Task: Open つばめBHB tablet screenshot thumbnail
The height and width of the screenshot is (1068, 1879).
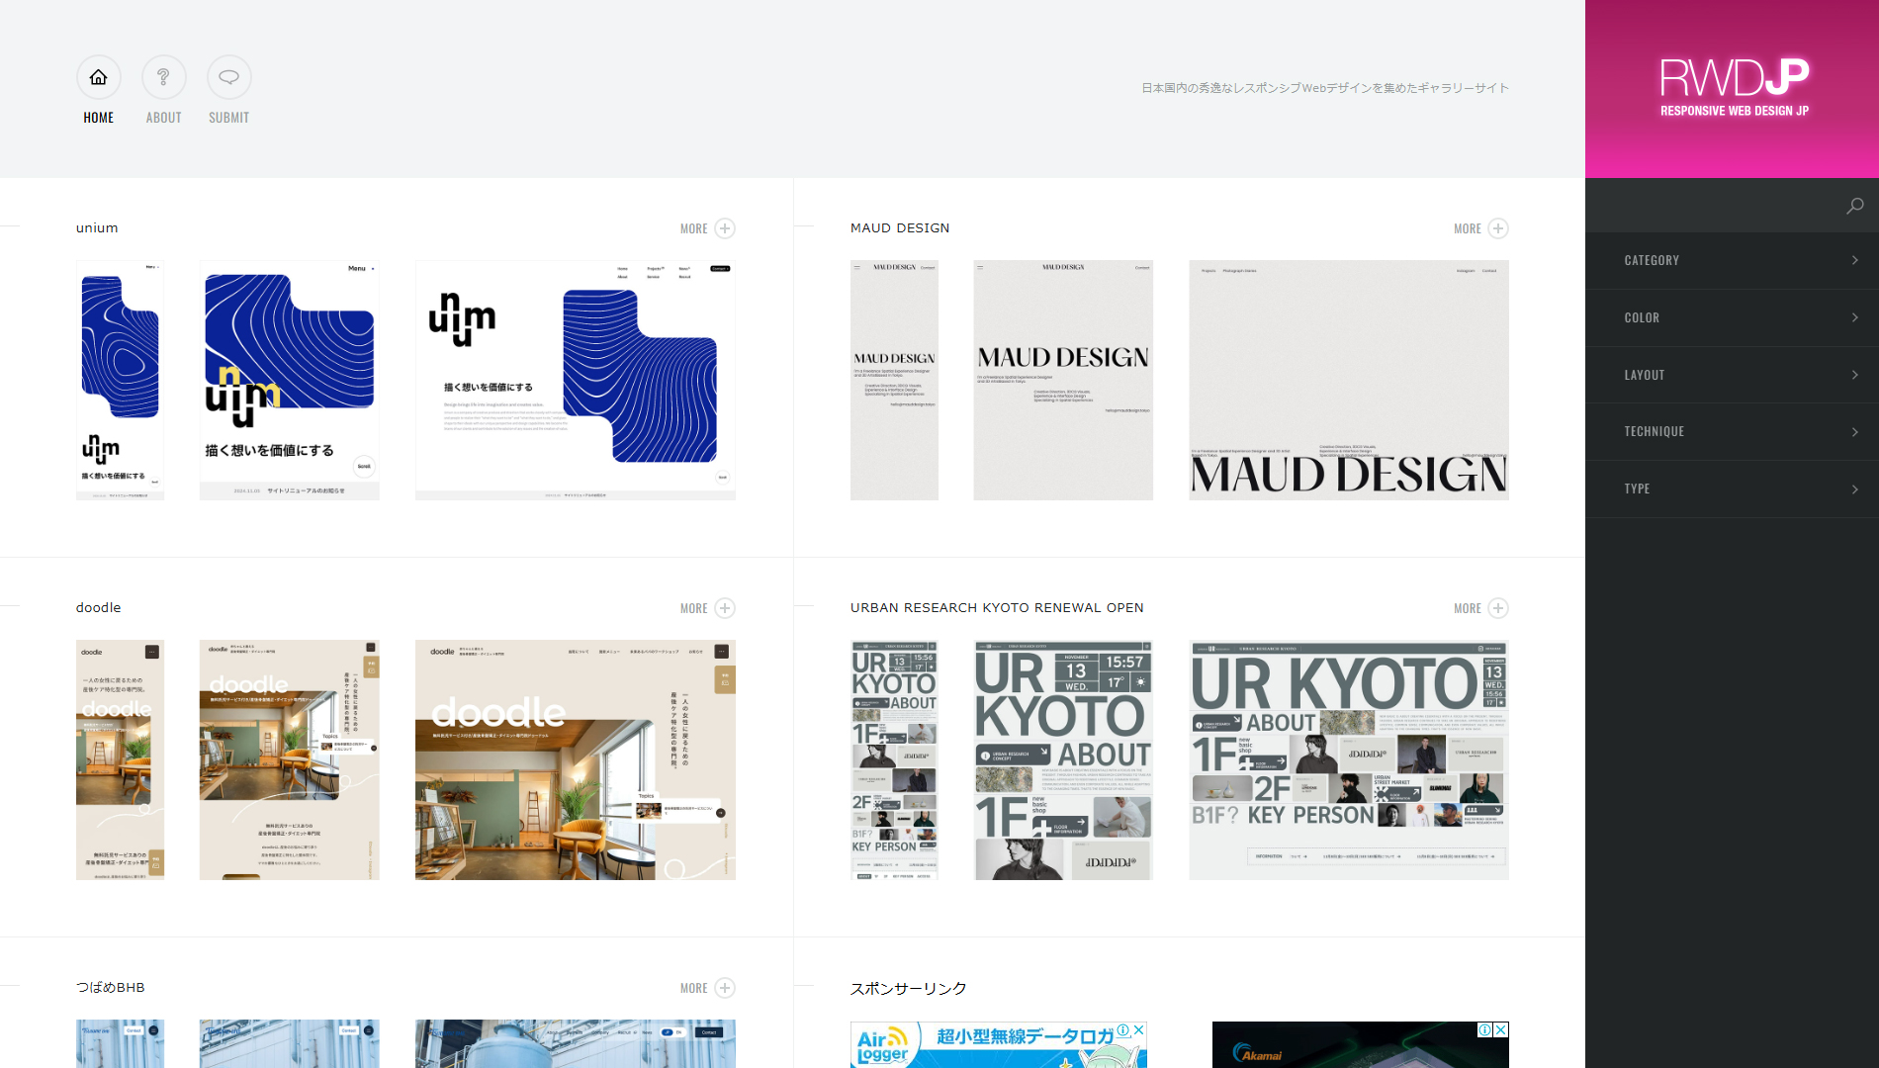Action: pyautogui.click(x=290, y=1044)
